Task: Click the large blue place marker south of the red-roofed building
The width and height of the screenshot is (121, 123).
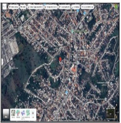Action: (66, 93)
